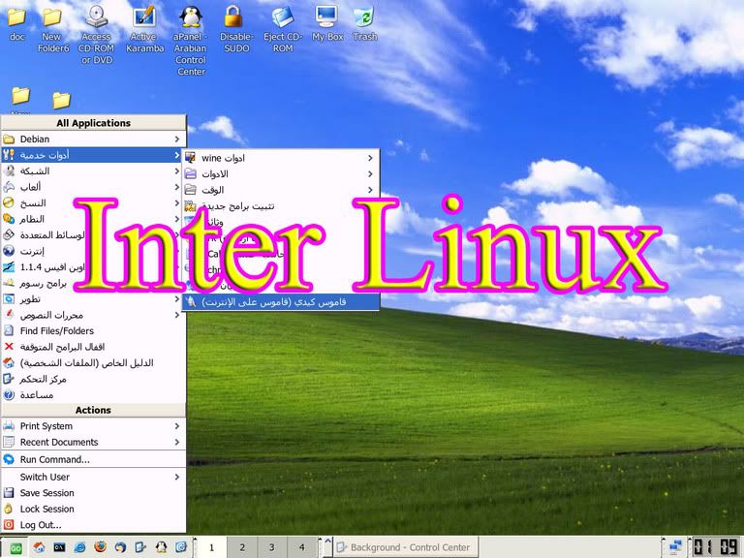This screenshot has height=558, width=744.
Task: Open the blue e browser taskbar icon
Action: pyautogui.click(x=79, y=547)
